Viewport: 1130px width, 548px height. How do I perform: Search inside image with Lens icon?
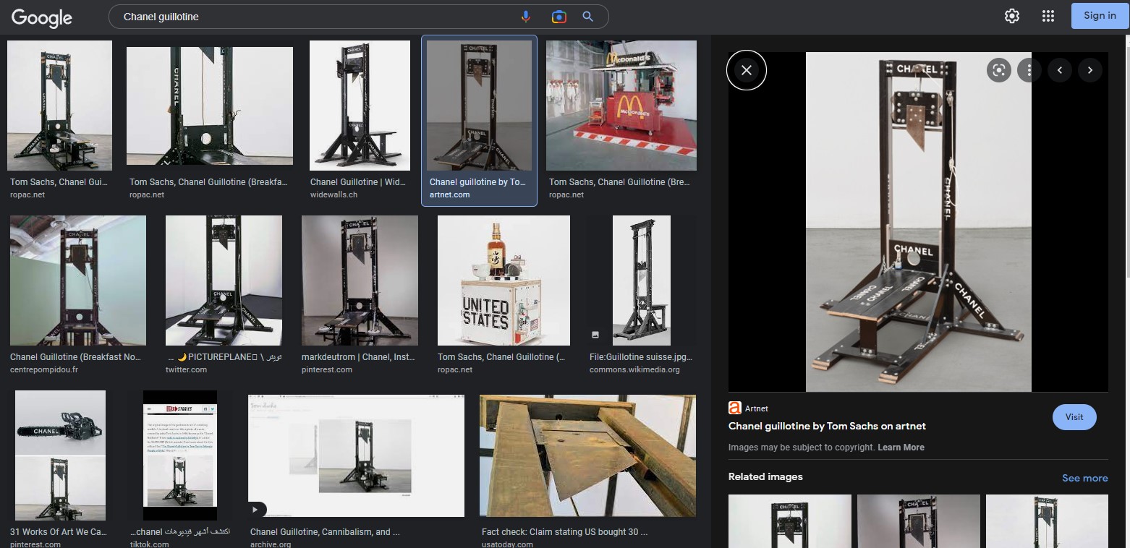[999, 70]
